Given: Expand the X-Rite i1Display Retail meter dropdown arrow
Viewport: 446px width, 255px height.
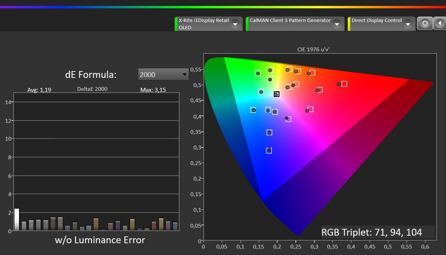Looking at the screenshot, I should click(x=235, y=24).
